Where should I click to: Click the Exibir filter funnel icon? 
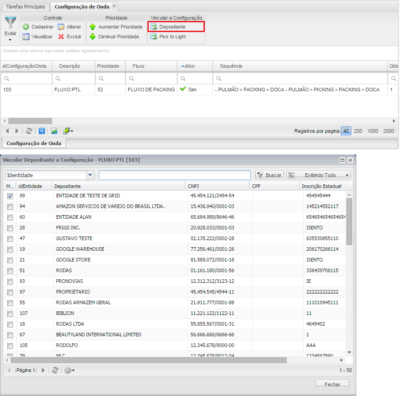10,24
